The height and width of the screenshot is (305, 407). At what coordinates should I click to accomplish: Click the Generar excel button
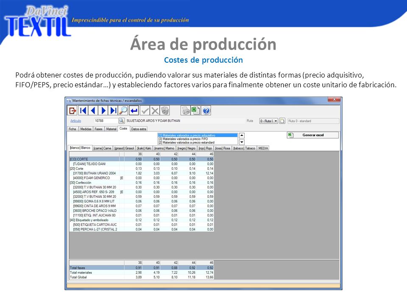(313, 135)
